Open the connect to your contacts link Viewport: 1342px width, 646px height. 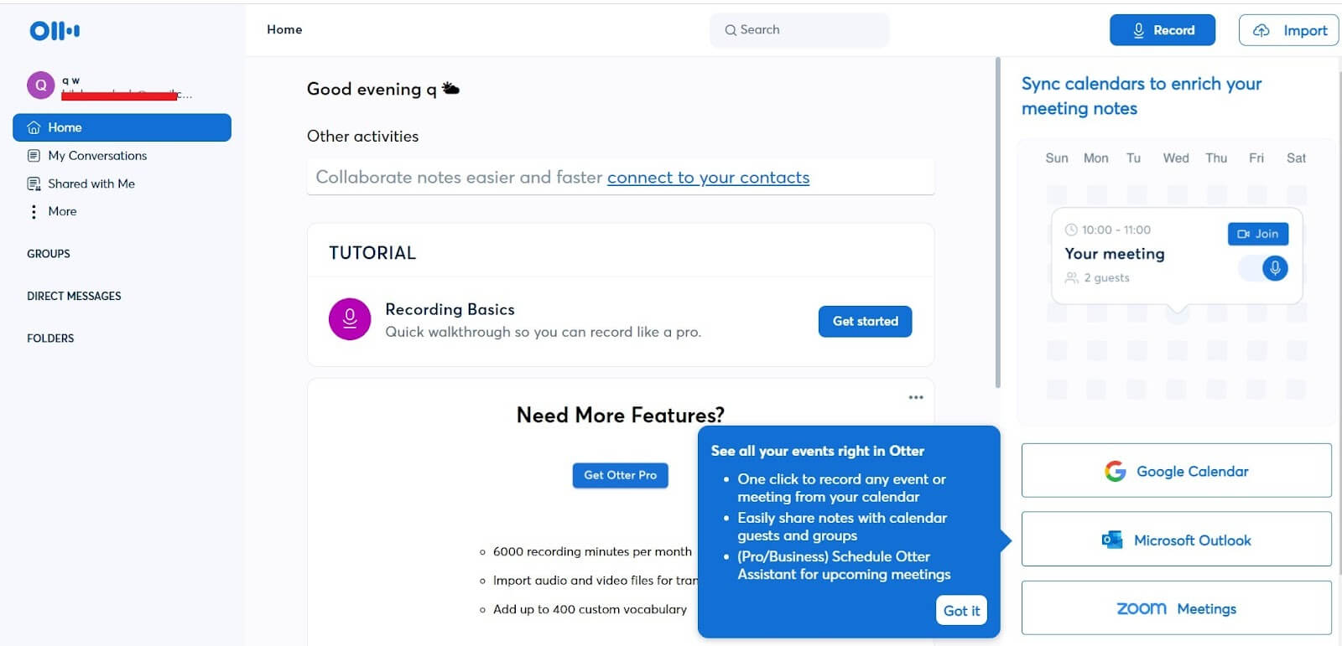pyautogui.click(x=708, y=178)
